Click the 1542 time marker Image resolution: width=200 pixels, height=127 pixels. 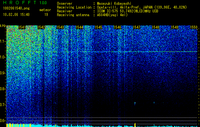click(41, 27)
